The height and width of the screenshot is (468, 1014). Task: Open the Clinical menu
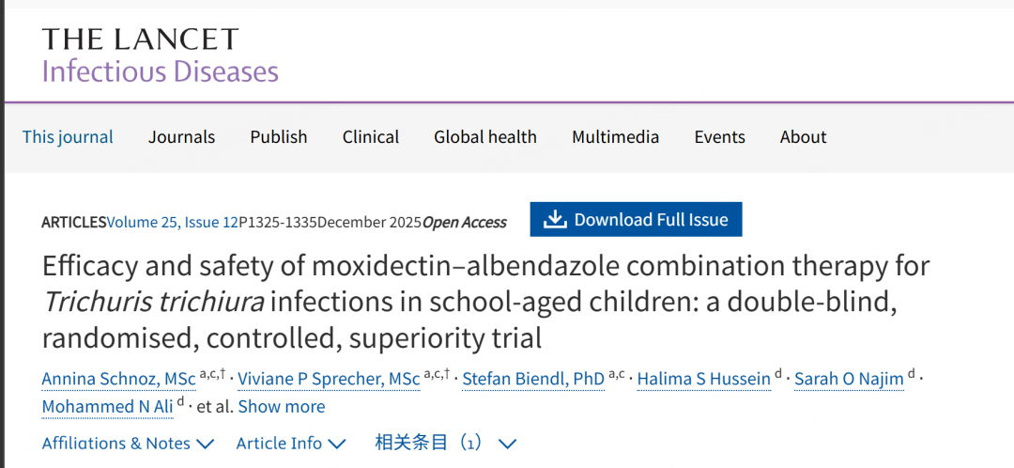click(x=370, y=137)
